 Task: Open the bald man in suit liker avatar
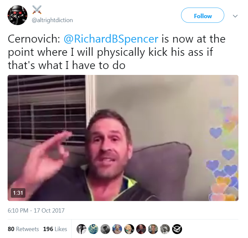(x=141, y=229)
